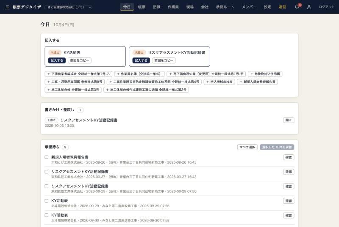339x227 pixels.
Task: Add 危険物持込使用届 form
Action: [x=265, y=74]
